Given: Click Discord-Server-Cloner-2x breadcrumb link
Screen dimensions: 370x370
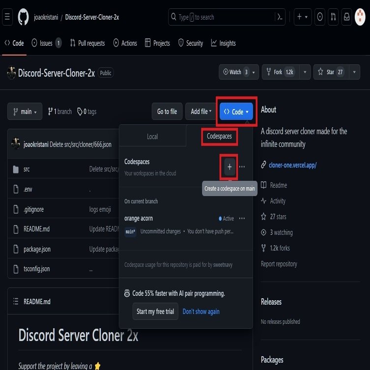Looking at the screenshot, I should click(x=92, y=17).
